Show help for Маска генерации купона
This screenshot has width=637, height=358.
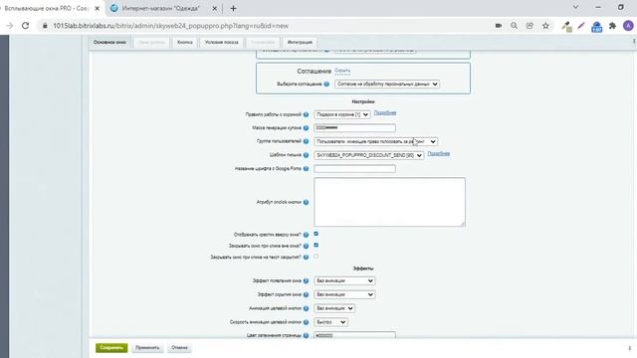(x=306, y=128)
